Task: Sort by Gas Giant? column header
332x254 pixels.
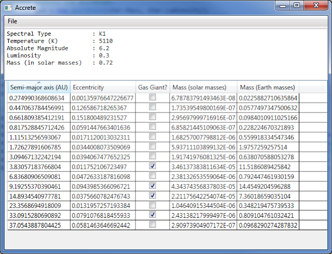Action: [x=153, y=87]
